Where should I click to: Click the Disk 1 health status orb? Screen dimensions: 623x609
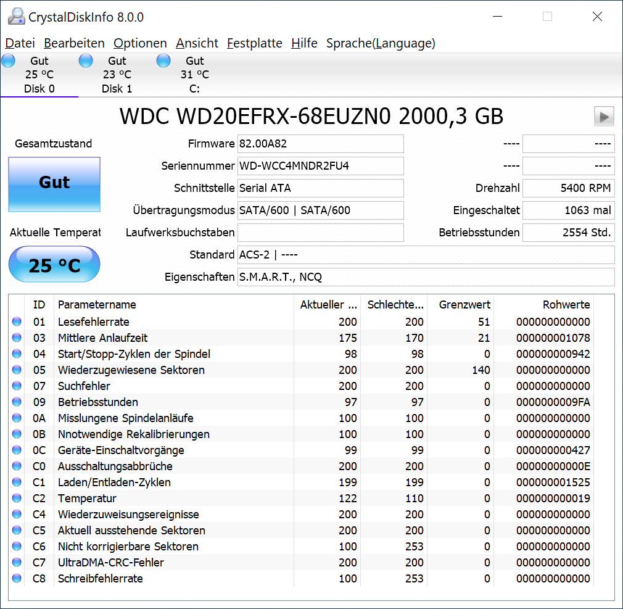click(x=86, y=61)
